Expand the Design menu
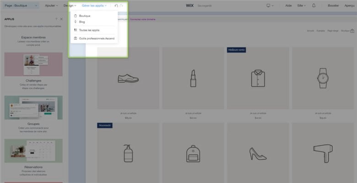357x183 pixels. (x=70, y=5)
